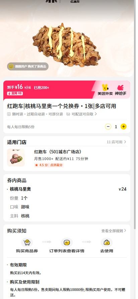The image size is (138, 299).
Task: Tap the 订单列表查看详情 ticket icon
Action: click(x=67, y=242)
